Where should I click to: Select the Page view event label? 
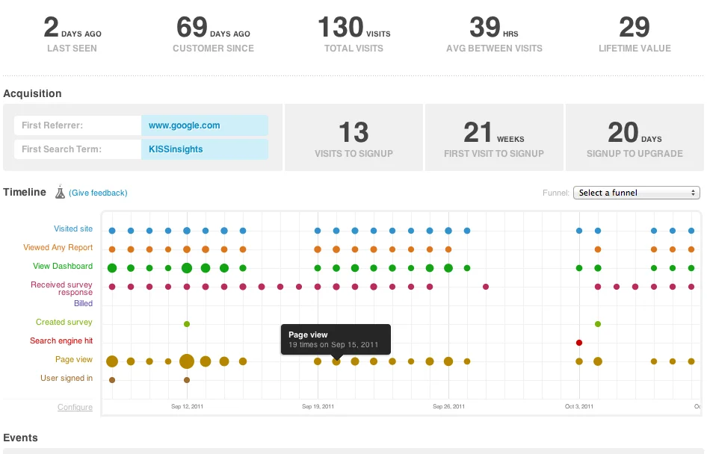[x=74, y=359]
